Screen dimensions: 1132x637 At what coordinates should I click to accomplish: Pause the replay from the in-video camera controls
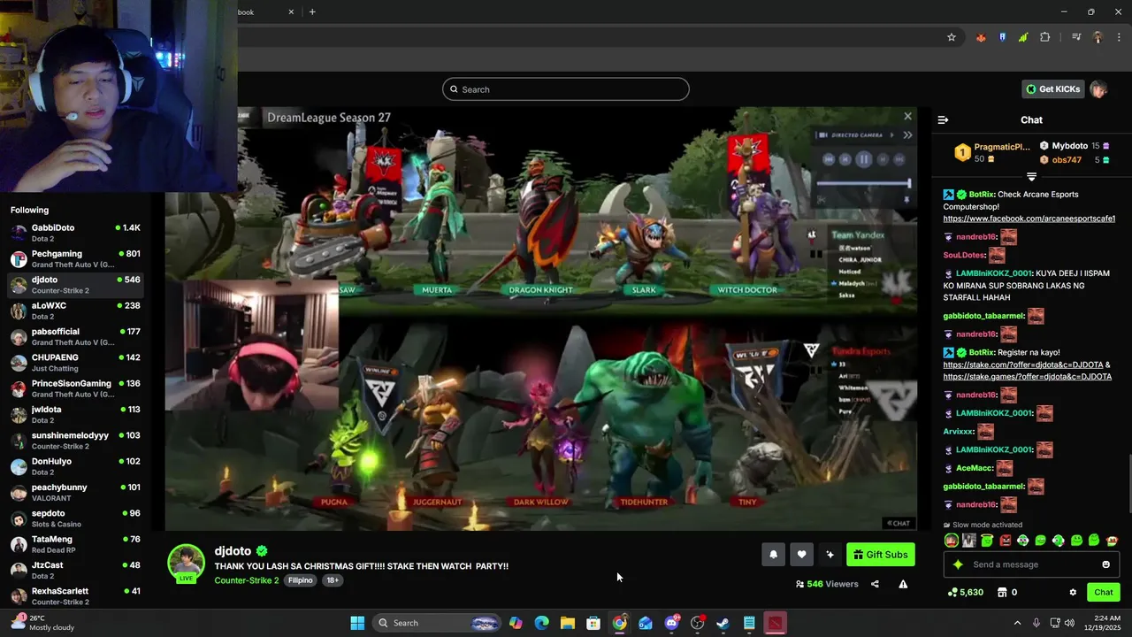click(863, 159)
